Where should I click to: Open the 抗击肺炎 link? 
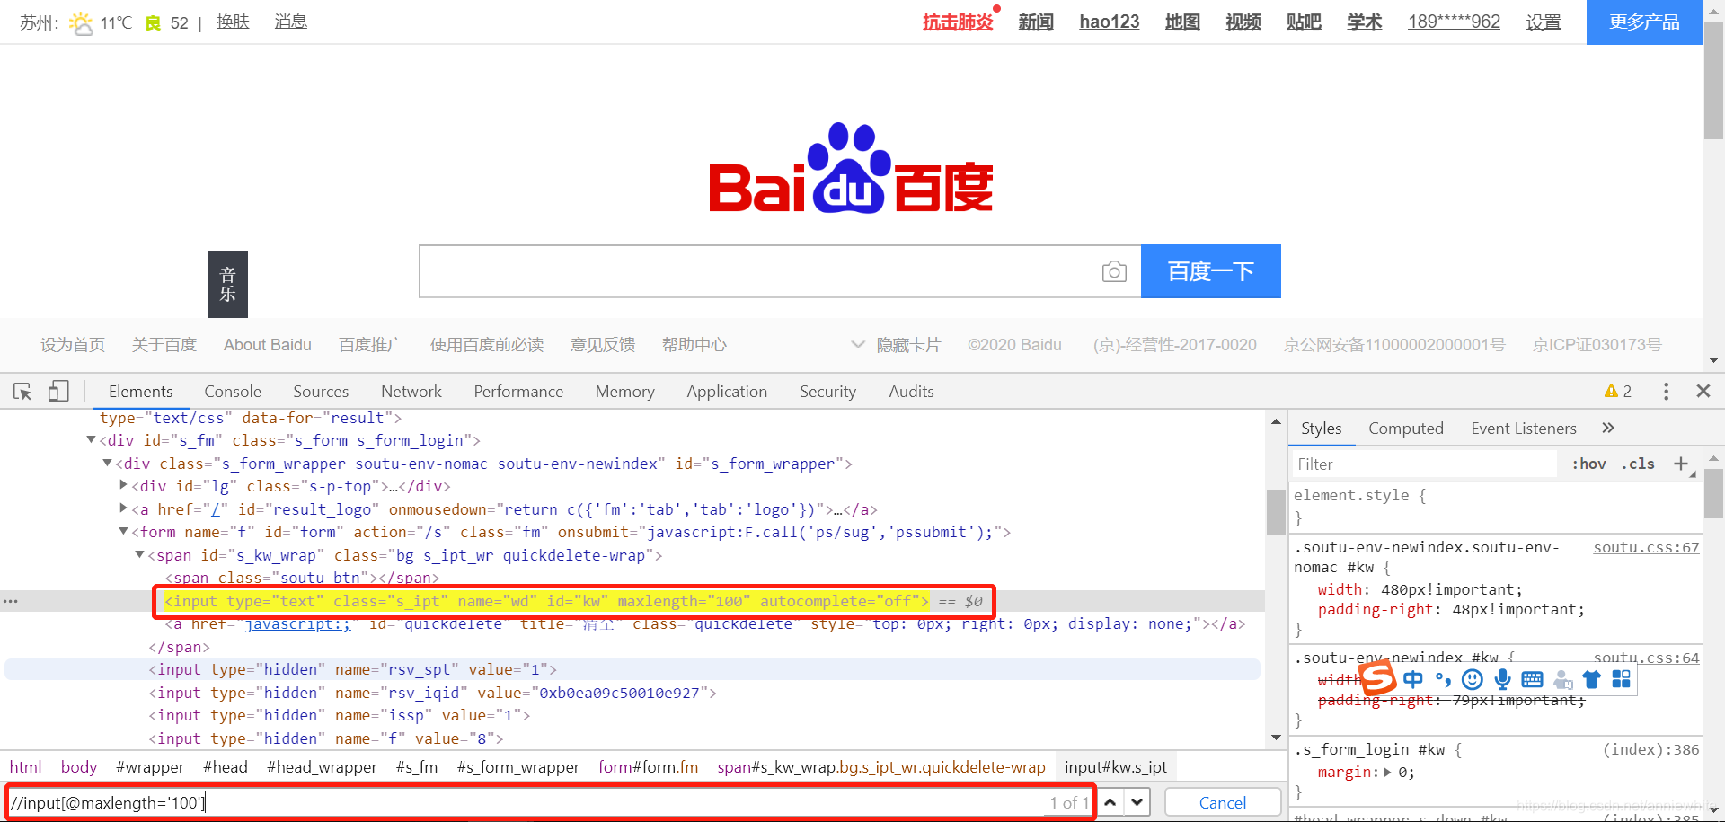(x=958, y=22)
